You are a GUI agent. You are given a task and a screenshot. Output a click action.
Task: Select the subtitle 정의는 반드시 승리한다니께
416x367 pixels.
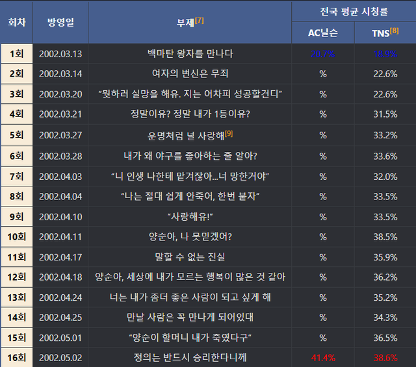190,357
